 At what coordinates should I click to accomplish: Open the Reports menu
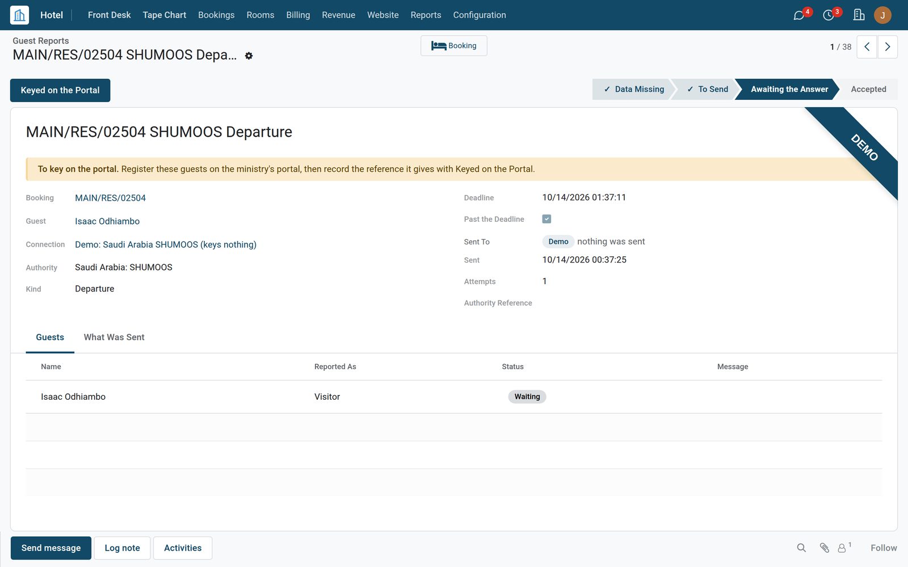(426, 15)
